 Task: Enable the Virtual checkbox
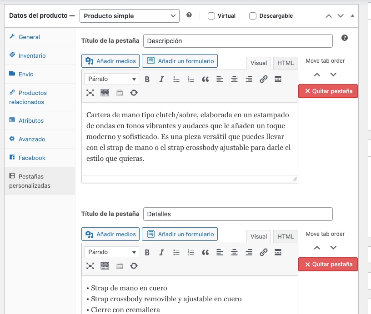(211, 16)
